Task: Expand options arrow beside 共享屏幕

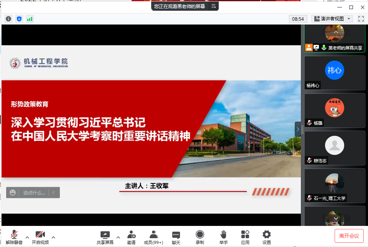Action: 118,237
